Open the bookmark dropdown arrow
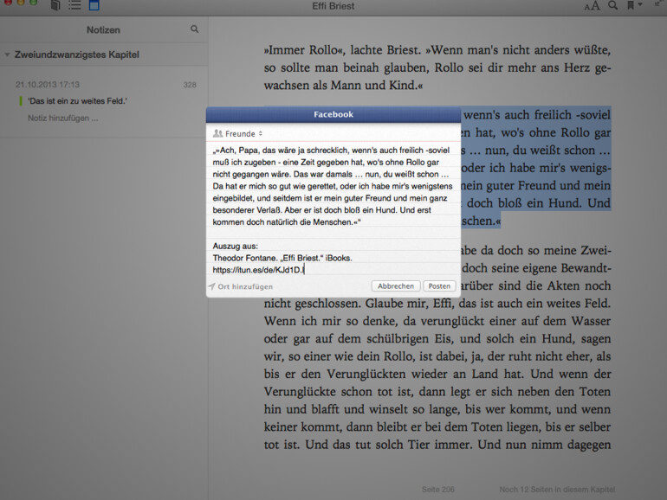The width and height of the screenshot is (667, 500). click(x=640, y=4)
